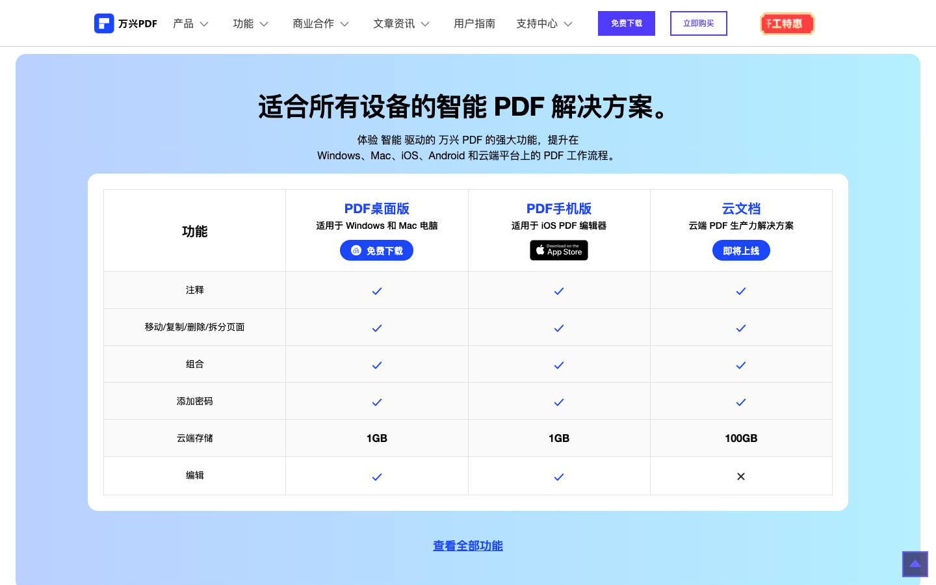Viewport: 936px width, 585px height.
Task: Select 用户指南 in the navigation bar
Action: pyautogui.click(x=474, y=23)
